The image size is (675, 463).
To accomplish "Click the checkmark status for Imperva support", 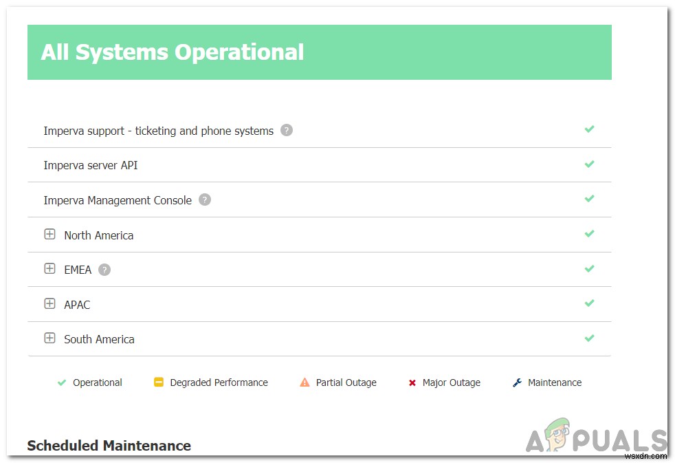I will [x=589, y=129].
